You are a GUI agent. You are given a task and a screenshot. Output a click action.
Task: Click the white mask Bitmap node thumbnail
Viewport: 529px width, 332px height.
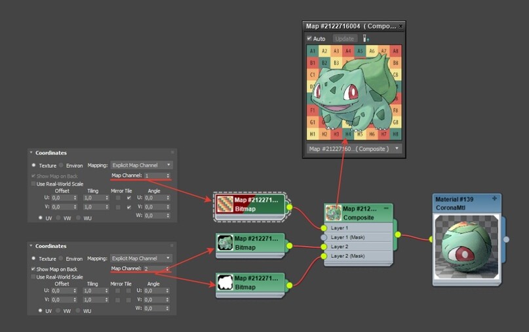click(x=225, y=282)
